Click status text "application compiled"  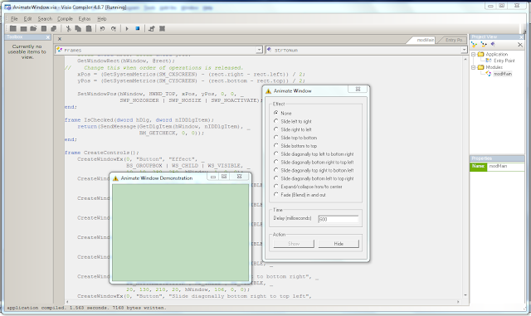pyautogui.click(x=37, y=308)
